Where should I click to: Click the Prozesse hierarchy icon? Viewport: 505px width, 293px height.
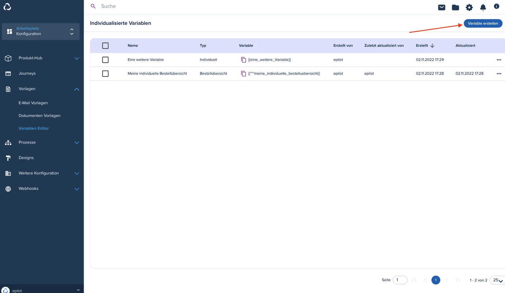(8, 142)
